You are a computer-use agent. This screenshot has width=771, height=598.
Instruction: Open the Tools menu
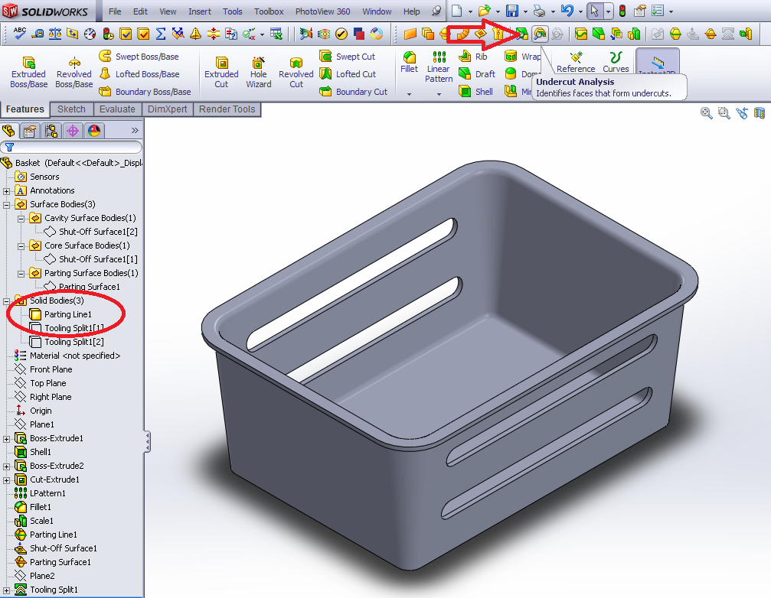[x=233, y=11]
